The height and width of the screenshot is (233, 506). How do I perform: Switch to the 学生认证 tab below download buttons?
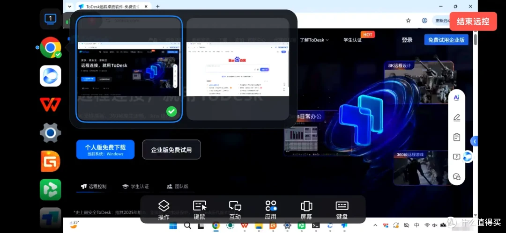135,186
